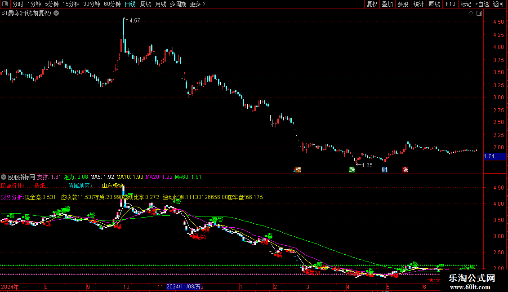
Task: Click the 跌 event marker icon
Action: pos(352,170)
